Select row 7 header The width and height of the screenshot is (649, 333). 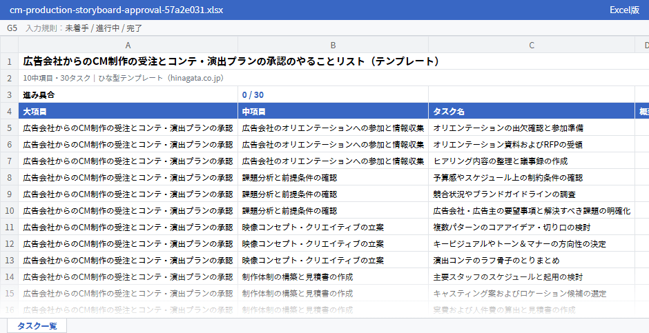(x=9, y=161)
